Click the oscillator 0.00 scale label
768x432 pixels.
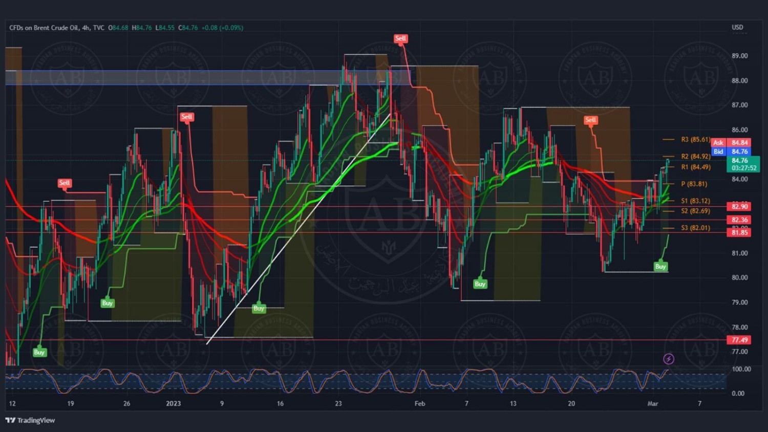(x=738, y=393)
